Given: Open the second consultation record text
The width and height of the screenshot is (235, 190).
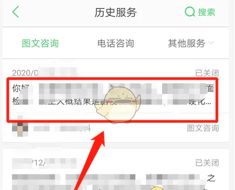Looking at the screenshot, I should pyautogui.click(x=114, y=182).
